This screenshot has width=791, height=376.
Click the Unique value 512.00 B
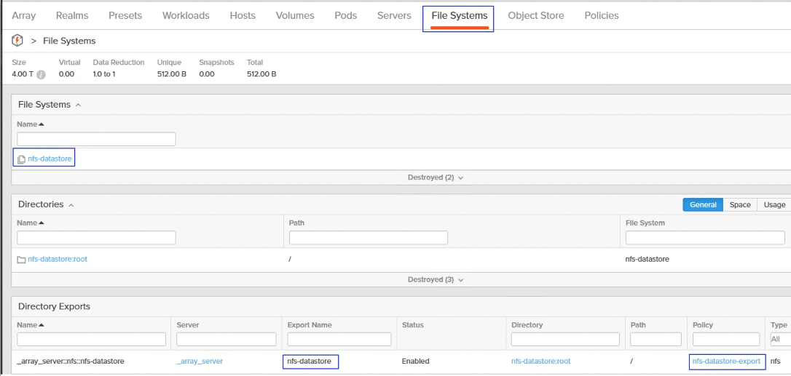coord(172,74)
